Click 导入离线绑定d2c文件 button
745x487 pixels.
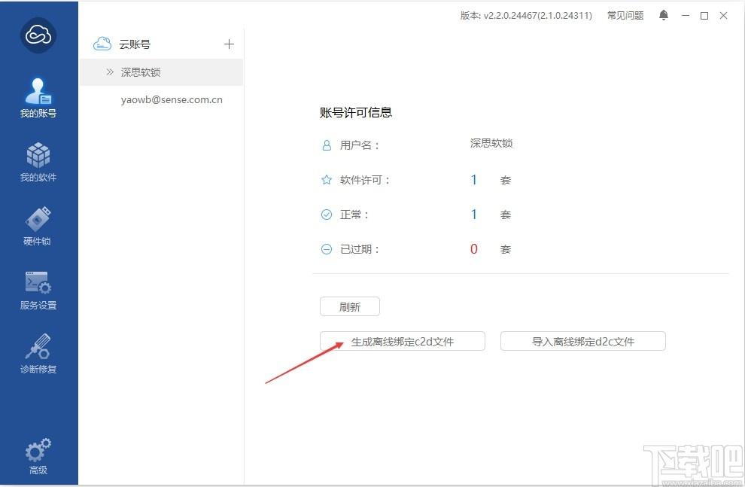pos(583,341)
